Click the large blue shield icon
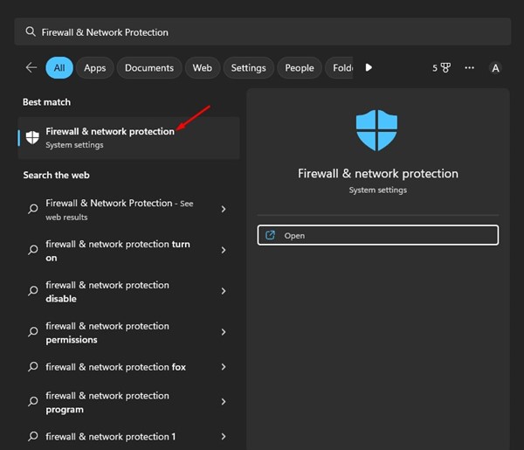 click(x=376, y=130)
